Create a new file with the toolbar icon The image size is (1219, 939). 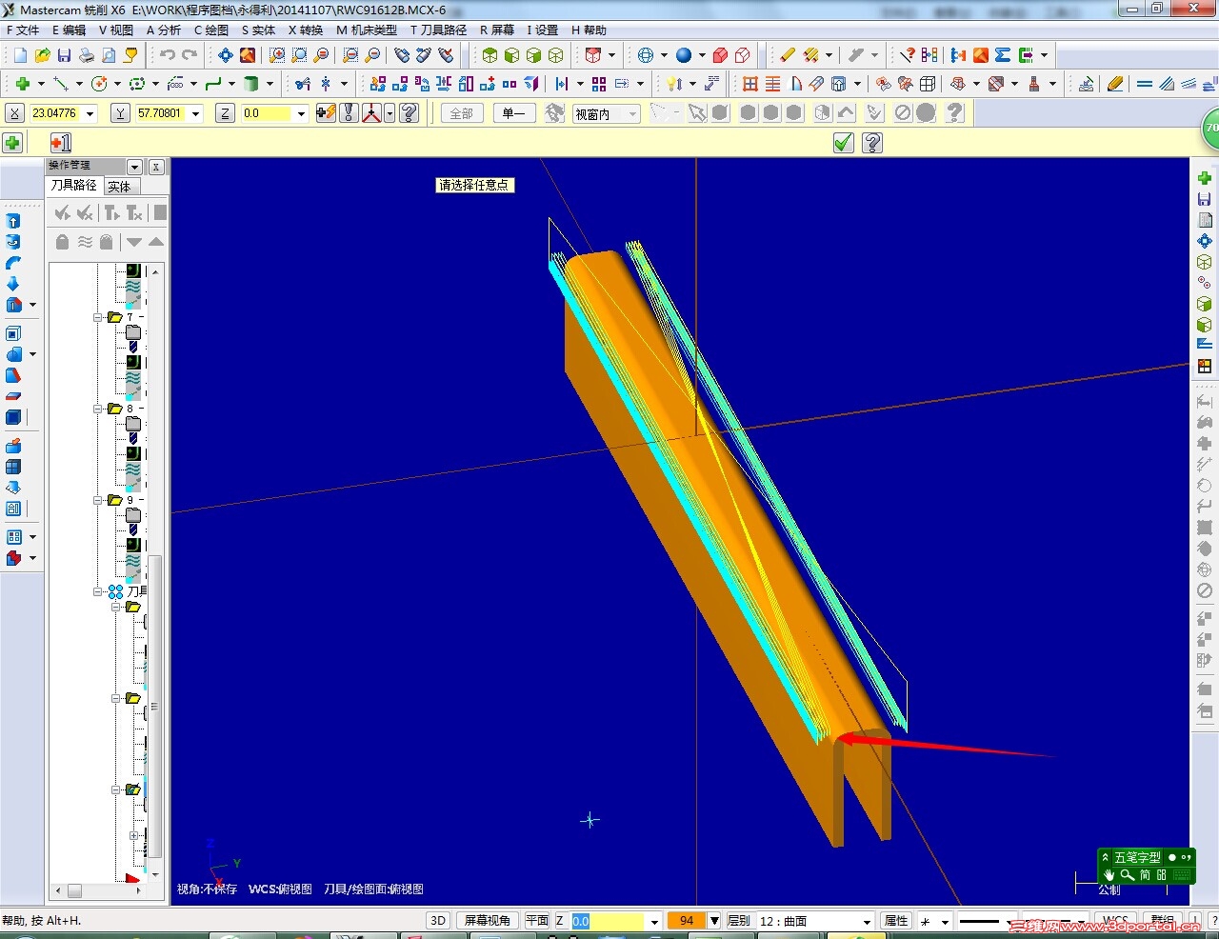coord(20,55)
